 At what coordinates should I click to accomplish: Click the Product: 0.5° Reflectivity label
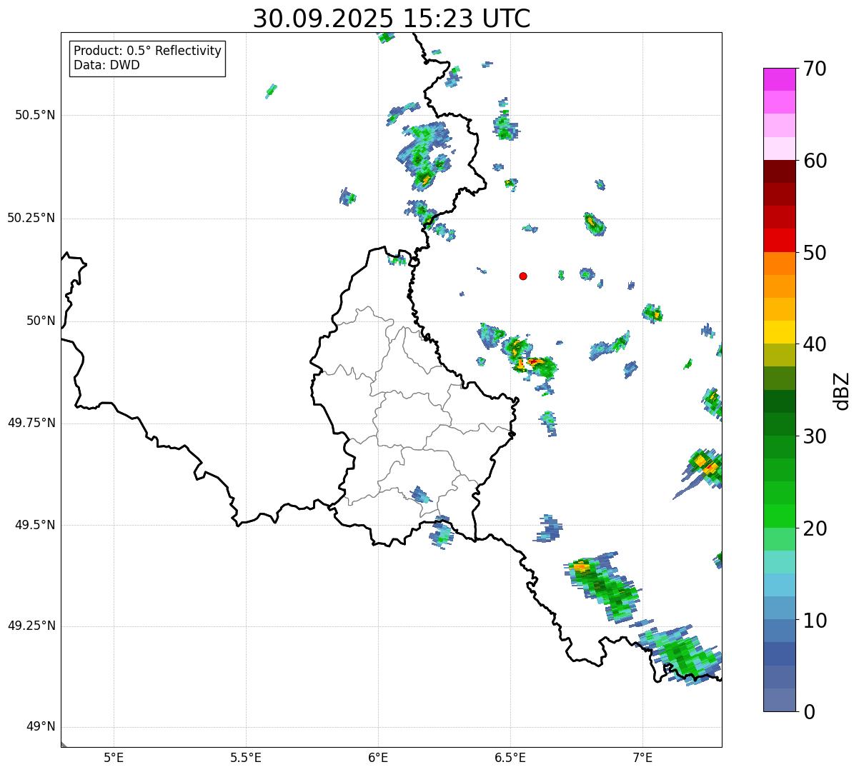click(x=147, y=51)
